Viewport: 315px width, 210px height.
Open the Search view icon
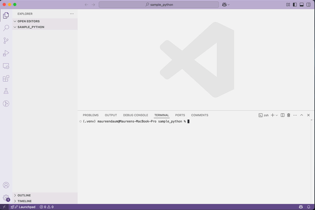(x=6, y=28)
